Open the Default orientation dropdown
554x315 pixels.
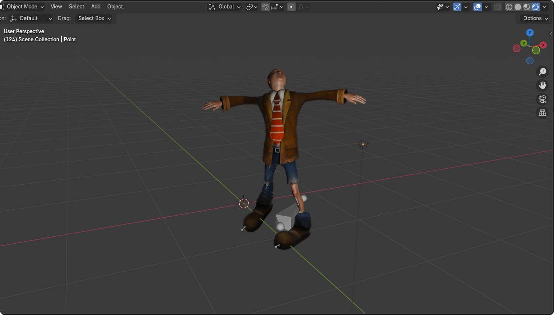point(31,18)
